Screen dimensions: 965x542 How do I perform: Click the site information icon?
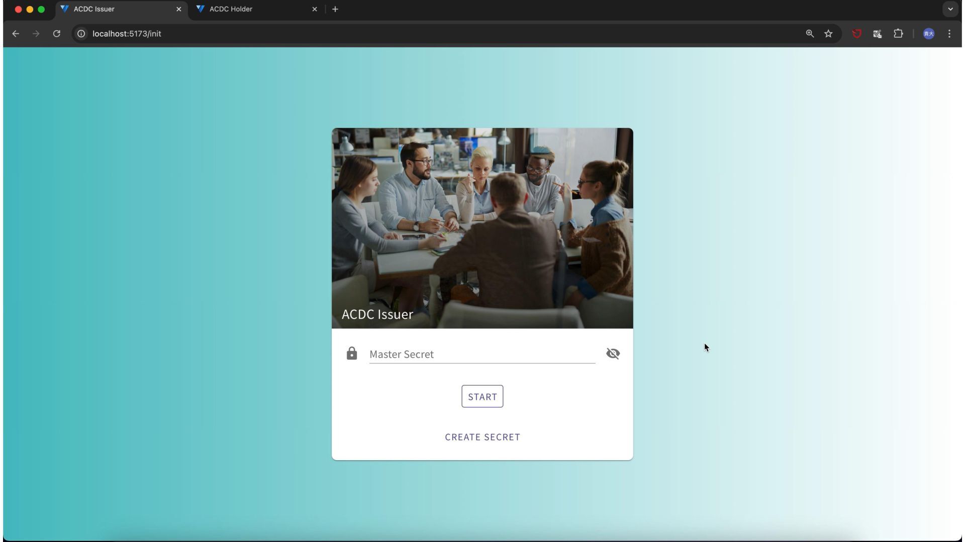[x=81, y=34]
